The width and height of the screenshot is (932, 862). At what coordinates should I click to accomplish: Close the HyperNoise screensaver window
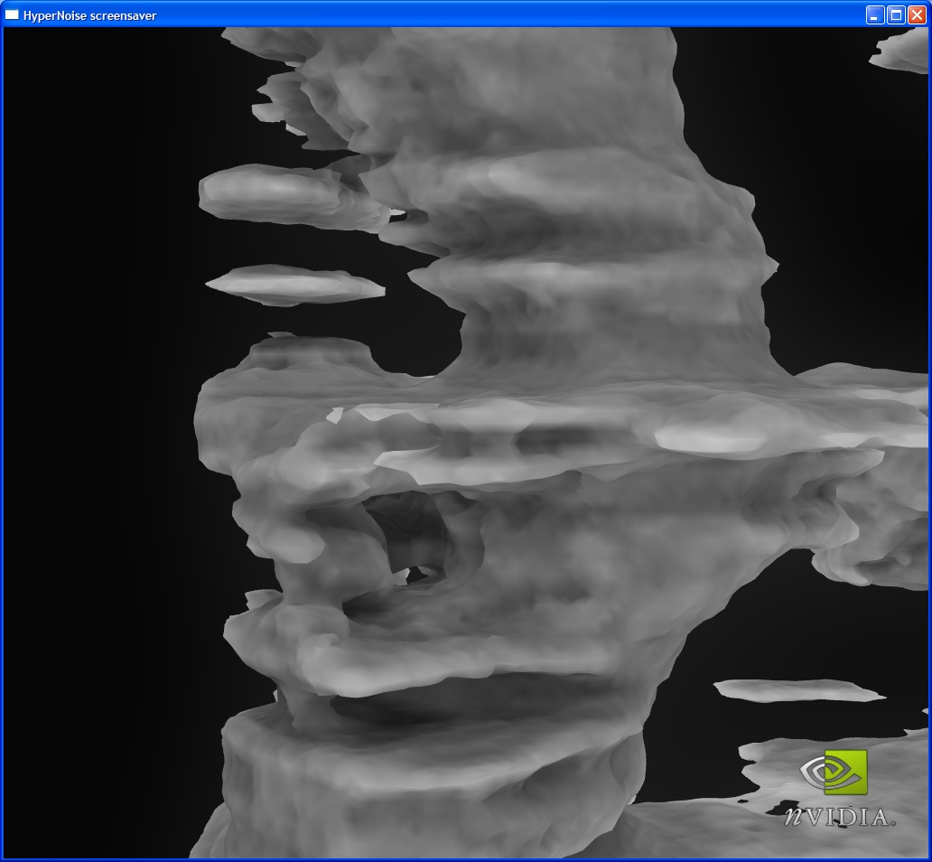pyautogui.click(x=917, y=14)
